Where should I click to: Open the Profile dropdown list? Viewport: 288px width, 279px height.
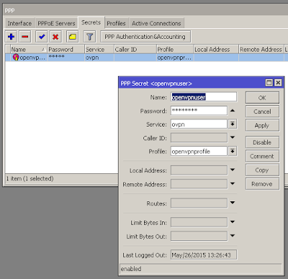coord(233,151)
